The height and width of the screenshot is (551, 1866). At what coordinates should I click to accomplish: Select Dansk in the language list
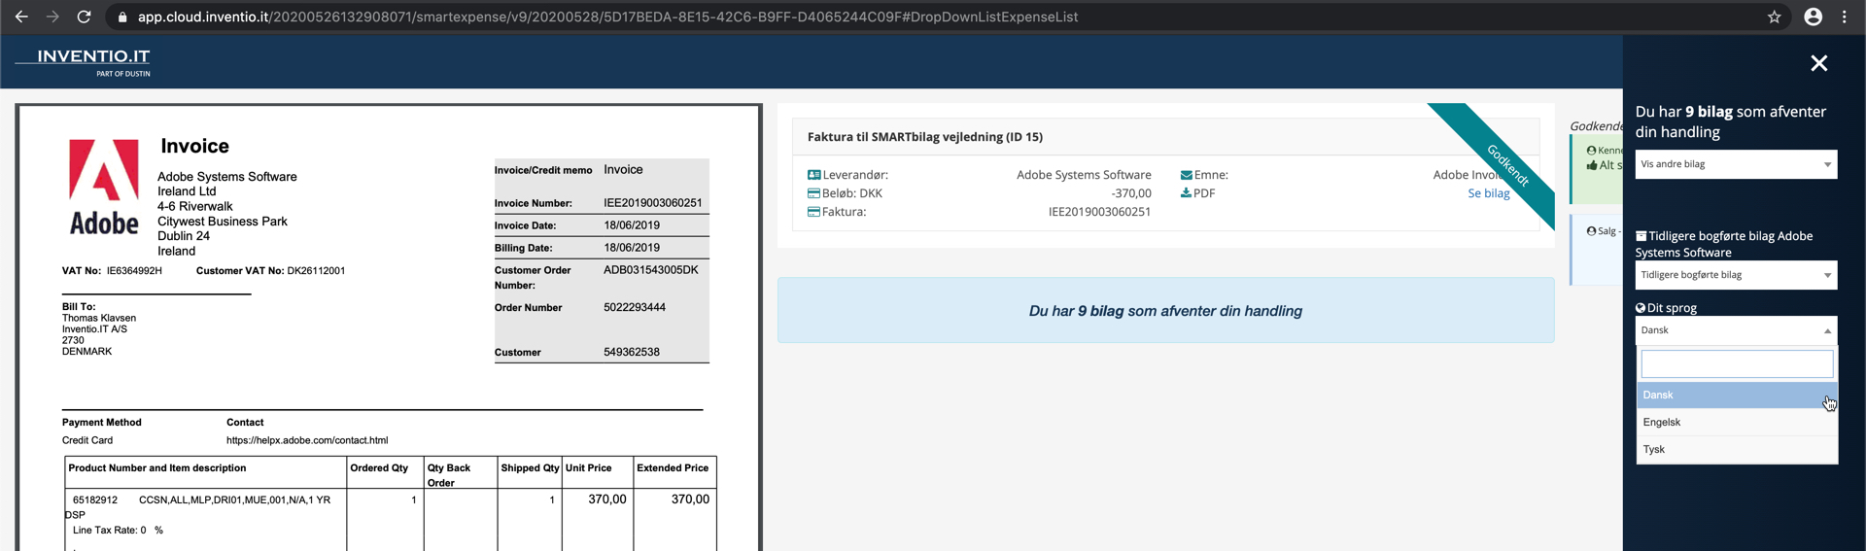1737,395
